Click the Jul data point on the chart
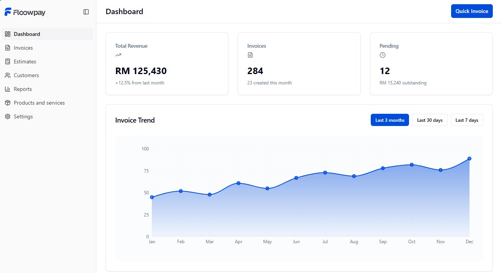Image resolution: width=502 pixels, height=273 pixels. click(325, 173)
